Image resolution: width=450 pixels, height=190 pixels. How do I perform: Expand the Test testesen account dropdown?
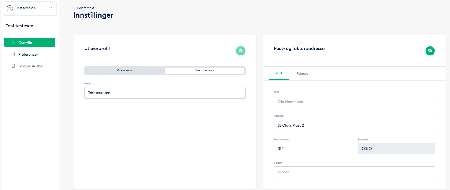coord(51,8)
